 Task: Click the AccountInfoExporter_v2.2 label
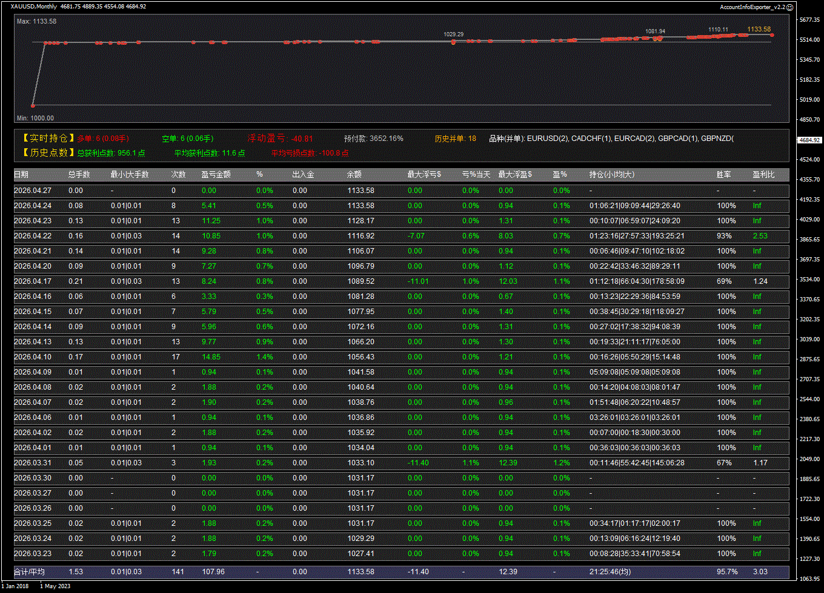752,7
